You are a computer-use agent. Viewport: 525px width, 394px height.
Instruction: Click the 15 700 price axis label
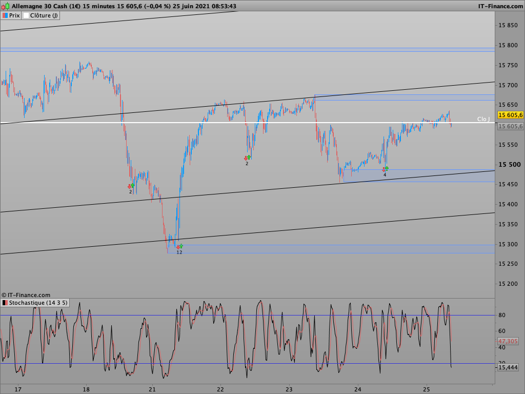point(508,86)
